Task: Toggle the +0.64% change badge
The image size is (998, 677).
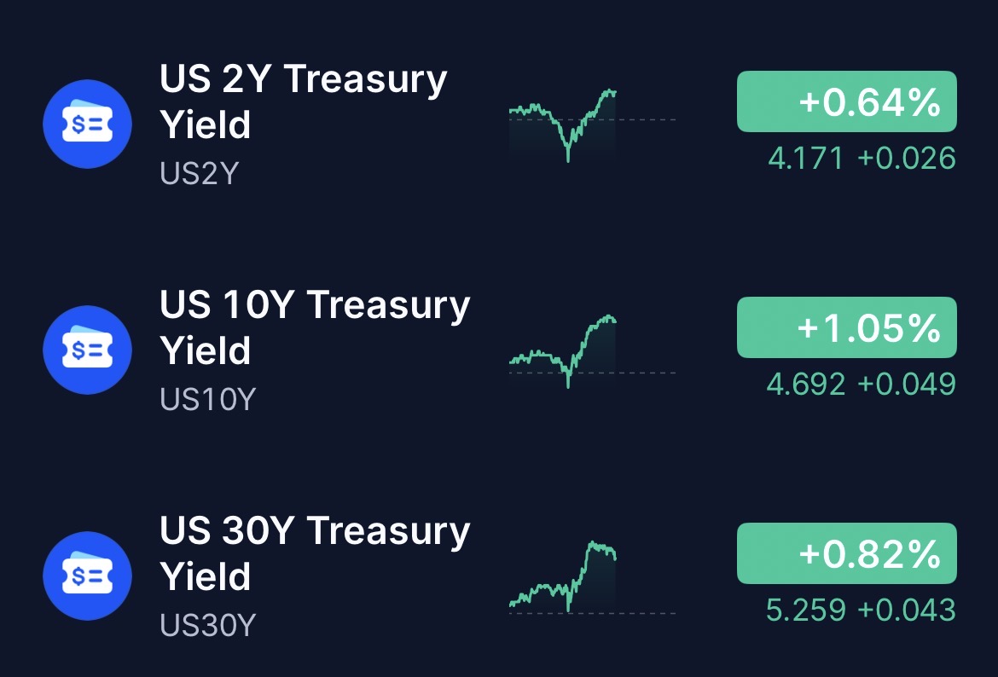Action: click(846, 101)
